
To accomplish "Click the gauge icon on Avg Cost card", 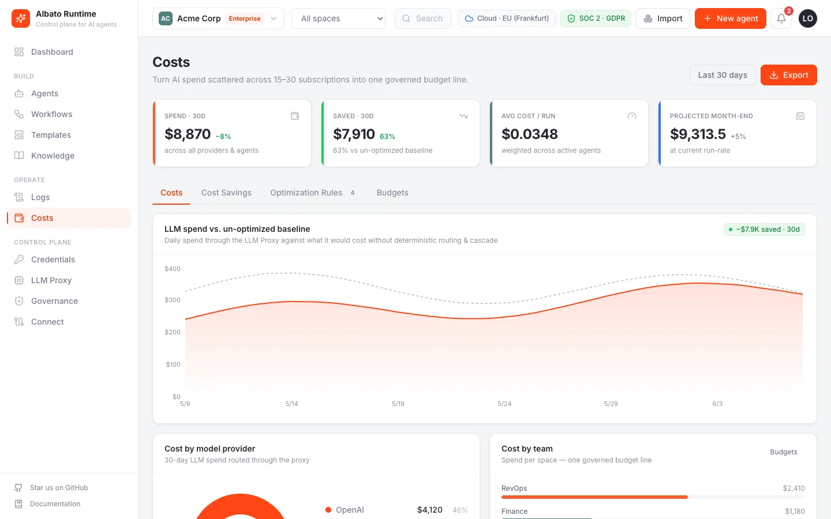I will pos(632,116).
